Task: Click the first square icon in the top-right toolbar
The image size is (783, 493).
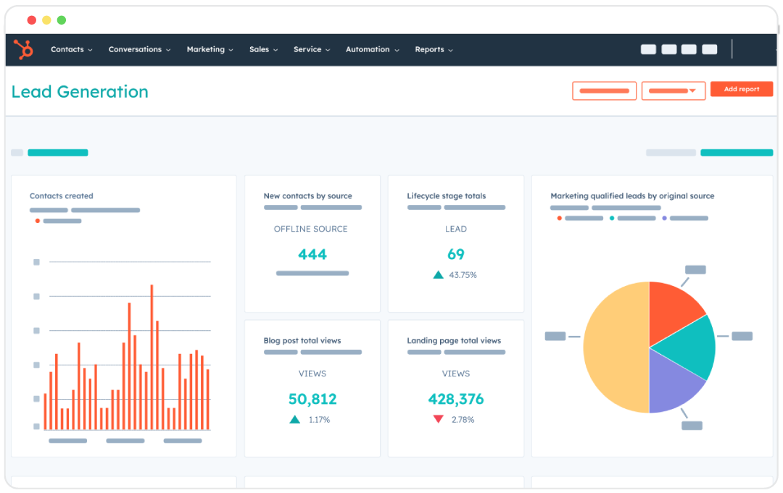Action: (x=648, y=49)
